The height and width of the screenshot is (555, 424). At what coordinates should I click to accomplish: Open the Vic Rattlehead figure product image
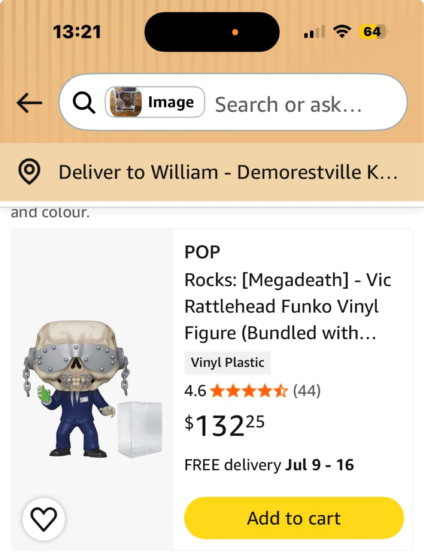(93, 389)
